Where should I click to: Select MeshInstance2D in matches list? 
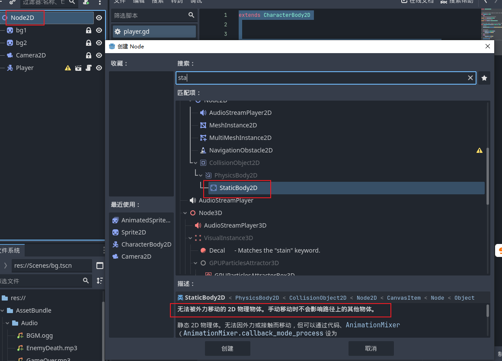click(x=233, y=125)
